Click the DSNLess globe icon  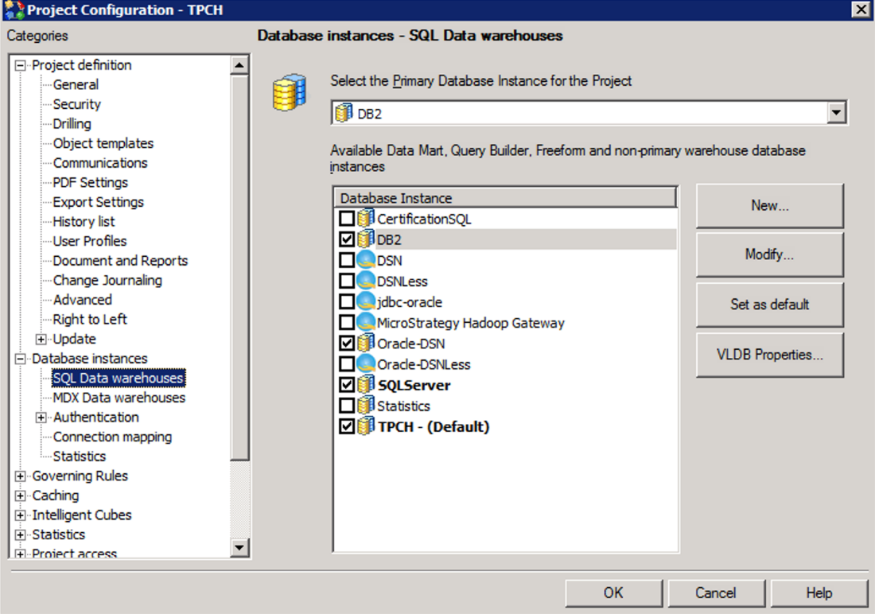366,280
